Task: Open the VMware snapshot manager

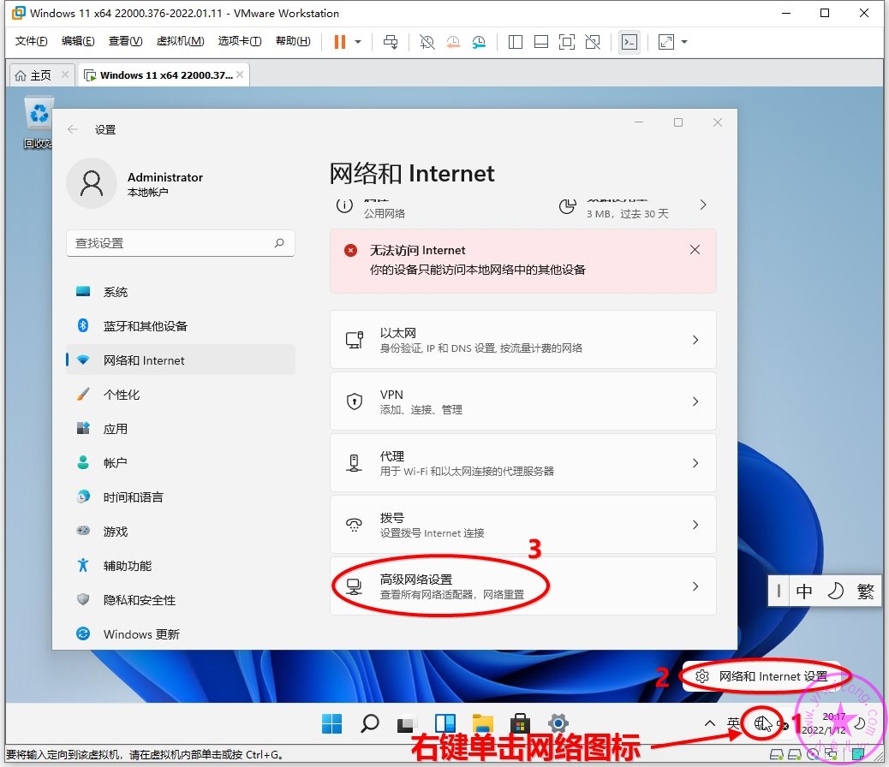Action: pos(479,41)
